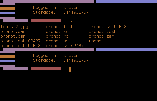The height and width of the screenshot is (101, 157).
Task: Select the prompt.csh.CP437 file name
Action: click(20, 41)
